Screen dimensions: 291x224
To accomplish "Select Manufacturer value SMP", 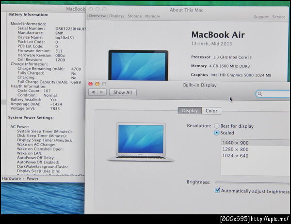I will [59, 33].
